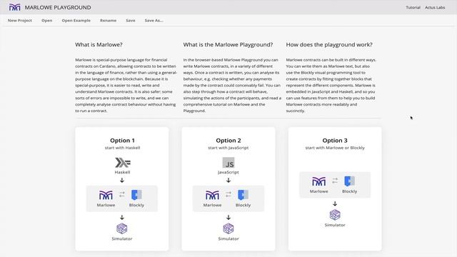Screen dimensions: 457x257
Task: Open the Tutorial link
Action: point(413,8)
